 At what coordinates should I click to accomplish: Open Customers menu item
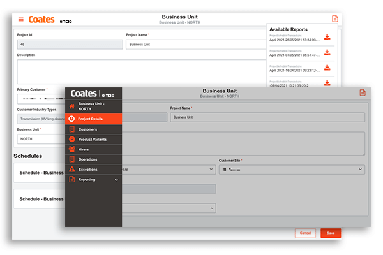click(94, 129)
